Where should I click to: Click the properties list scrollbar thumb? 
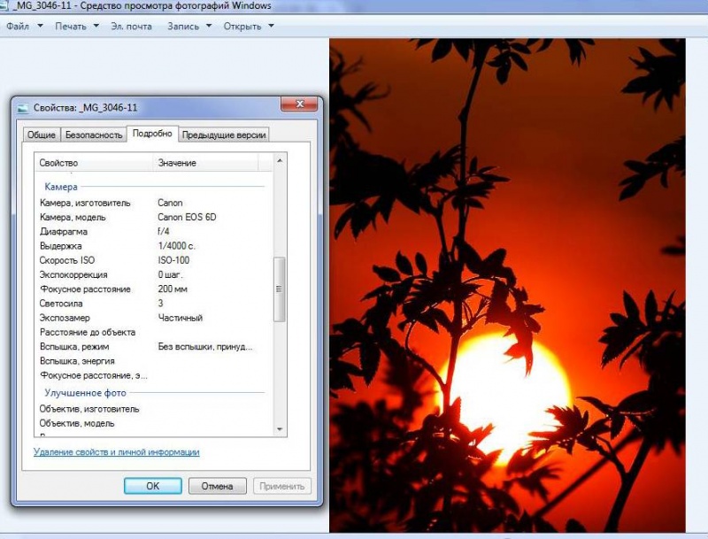tap(280, 289)
